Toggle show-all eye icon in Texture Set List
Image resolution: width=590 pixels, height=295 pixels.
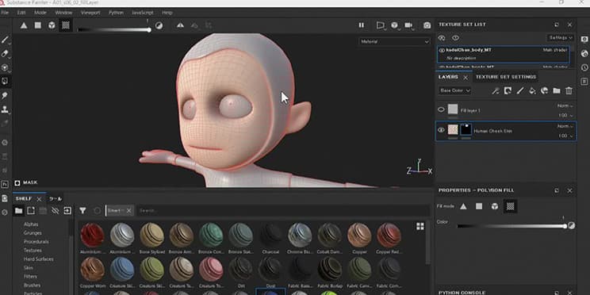pos(456,38)
